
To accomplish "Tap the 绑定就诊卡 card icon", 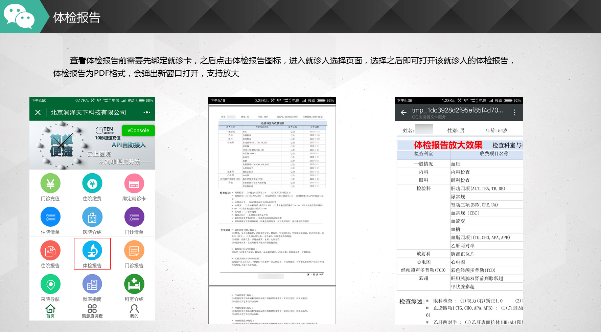I will 134,183.
